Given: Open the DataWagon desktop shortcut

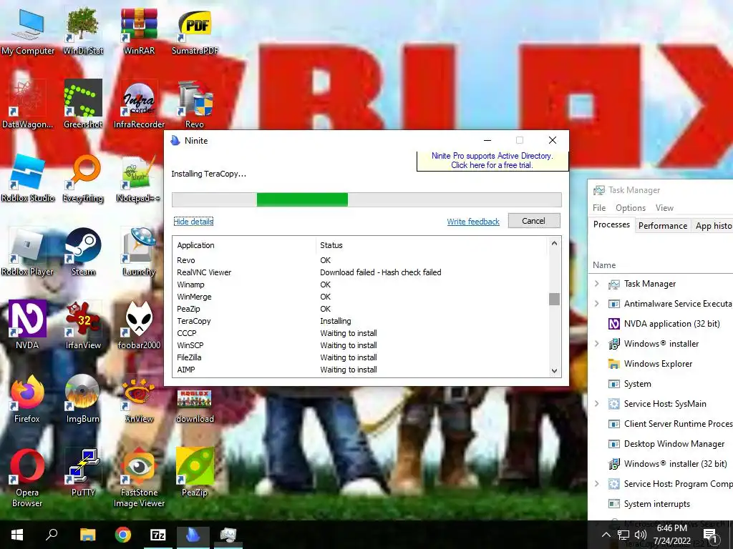Looking at the screenshot, I should tap(27, 104).
